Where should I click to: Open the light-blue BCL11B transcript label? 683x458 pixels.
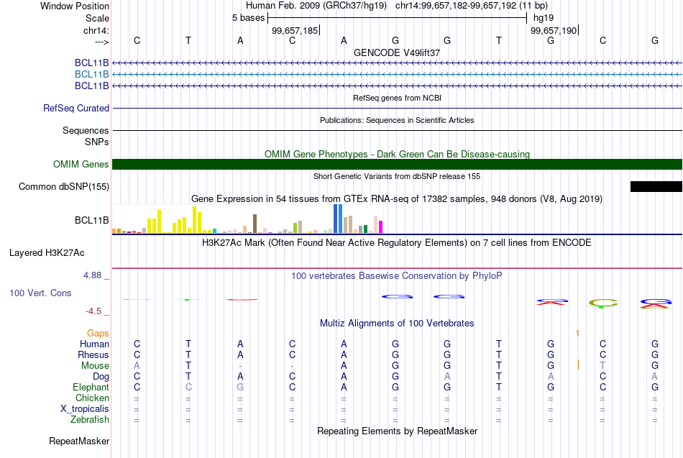coord(91,75)
